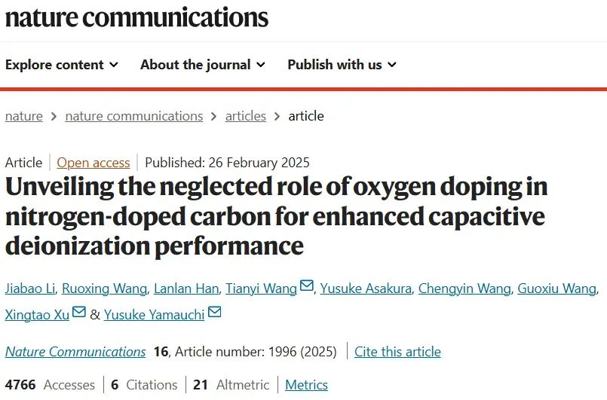Select author Ruoxing Wang
This screenshot has width=607, height=400.
click(x=105, y=289)
